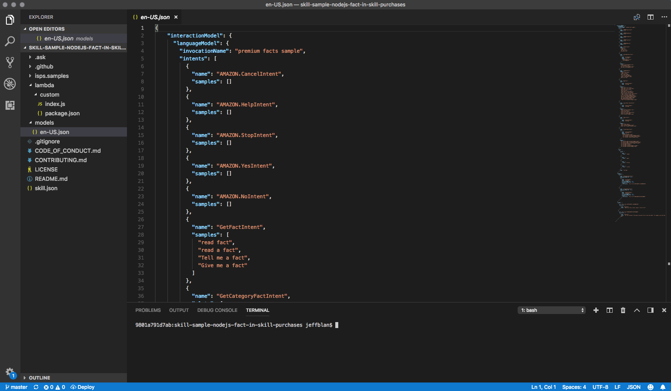Switch to the Problems tab
671x391 pixels.
(148, 310)
